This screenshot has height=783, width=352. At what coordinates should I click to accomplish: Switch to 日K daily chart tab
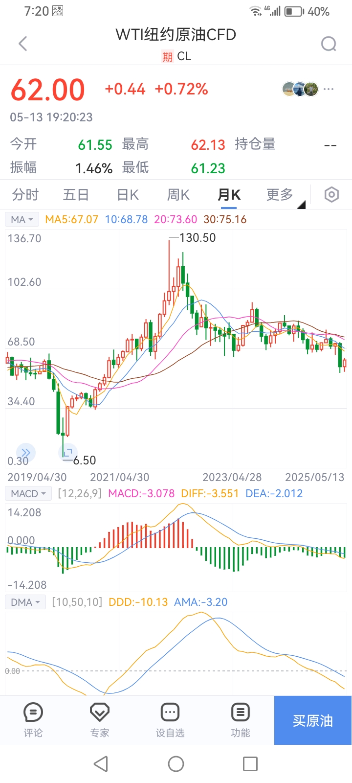(x=128, y=195)
